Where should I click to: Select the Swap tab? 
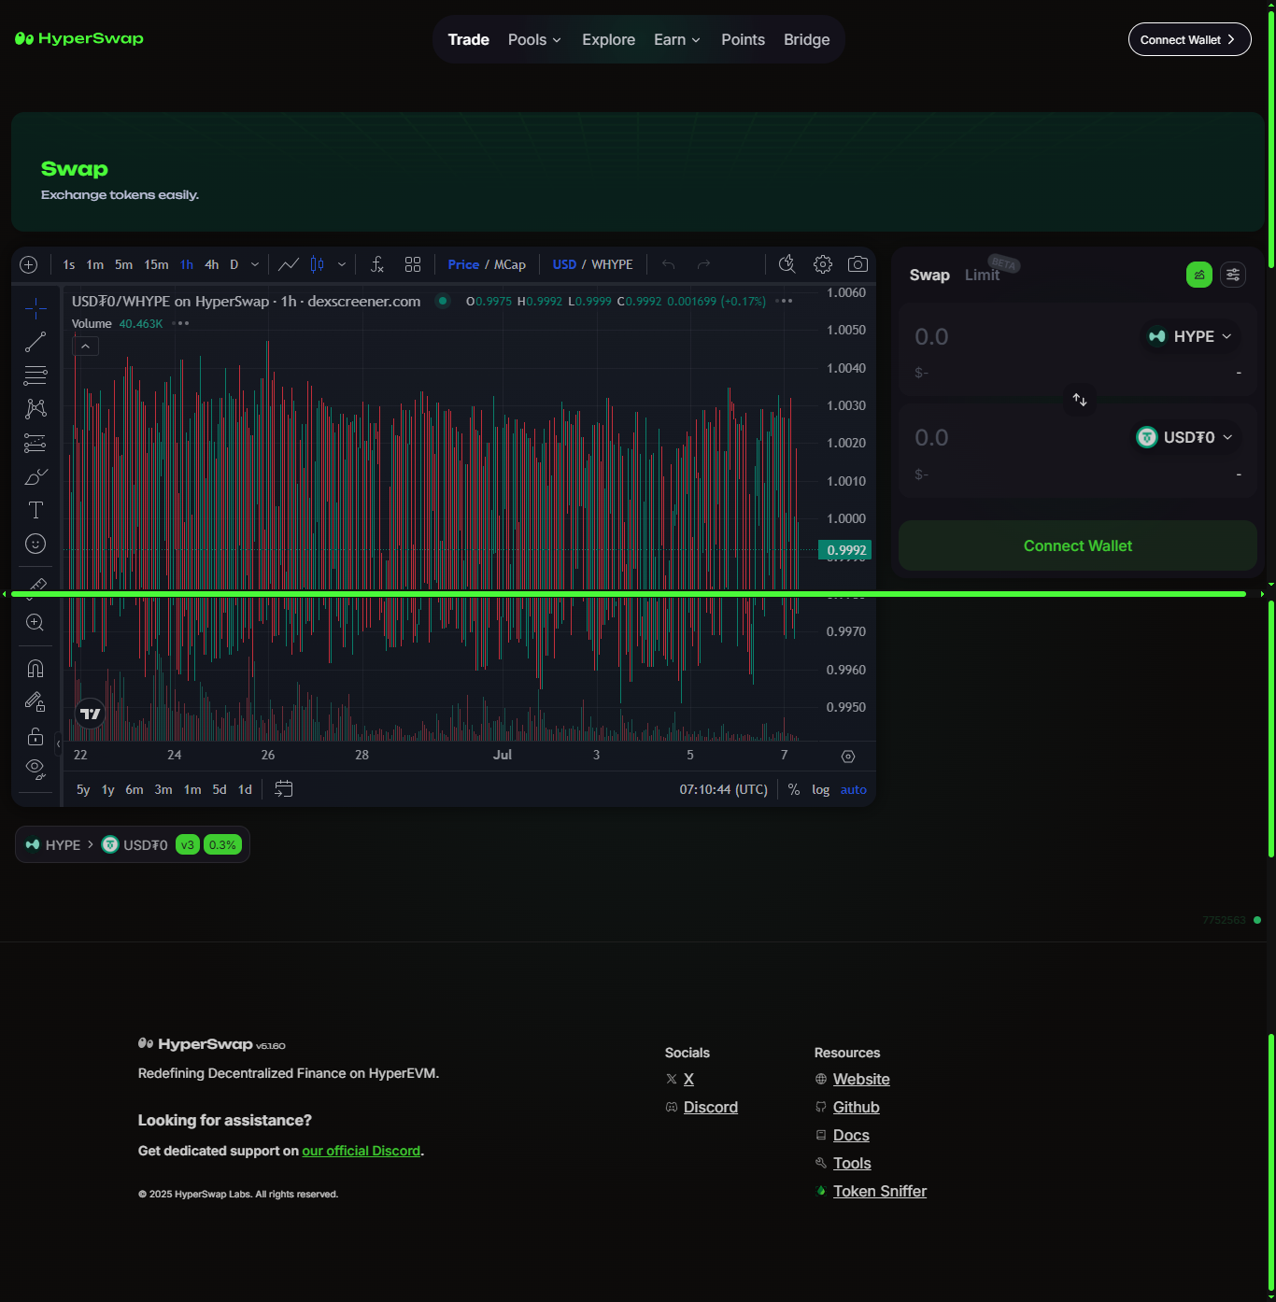point(929,275)
